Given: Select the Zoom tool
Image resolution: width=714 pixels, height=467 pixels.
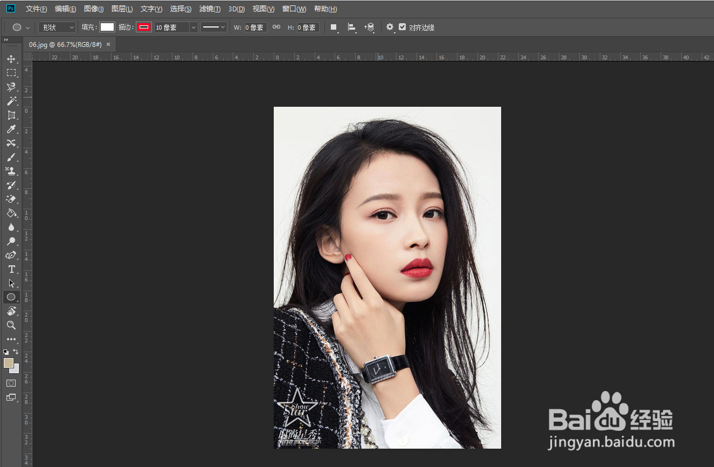Looking at the screenshot, I should [x=11, y=325].
